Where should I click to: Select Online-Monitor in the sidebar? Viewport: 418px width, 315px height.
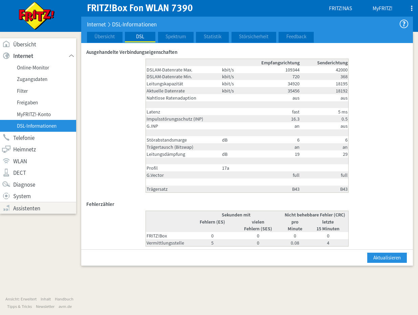[x=33, y=68]
